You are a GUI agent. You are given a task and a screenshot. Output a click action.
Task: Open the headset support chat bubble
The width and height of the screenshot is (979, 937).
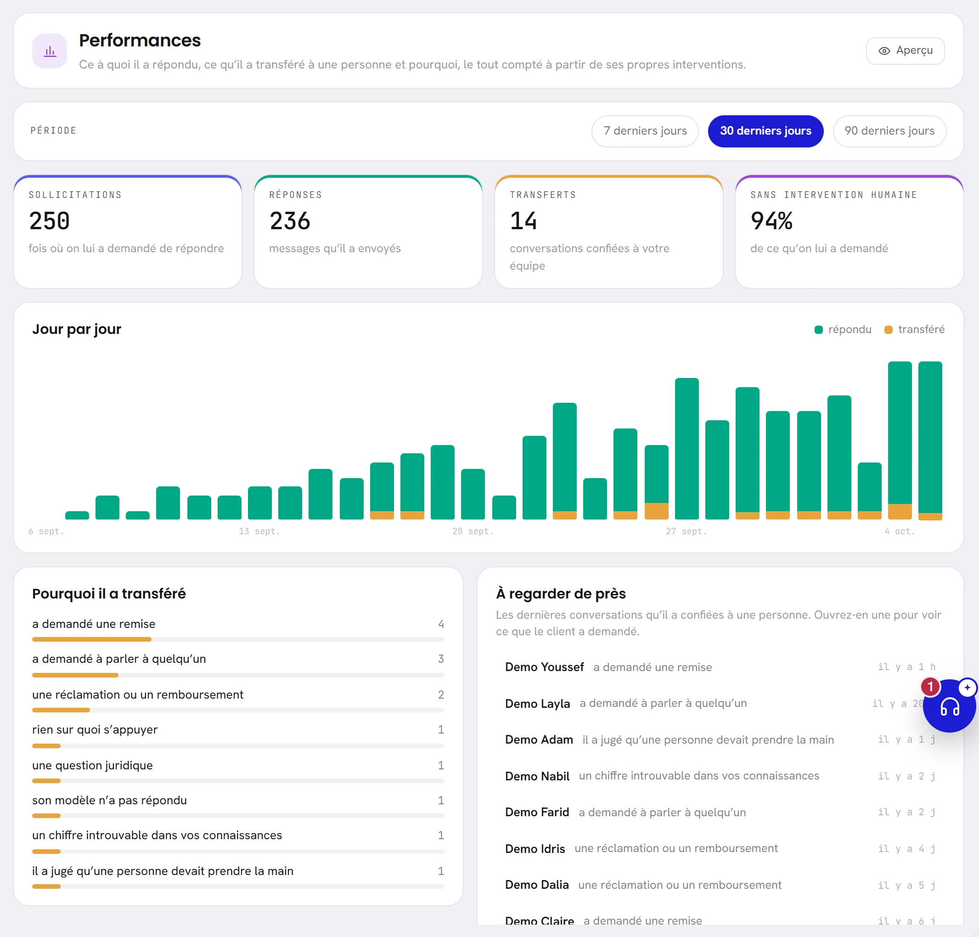pyautogui.click(x=950, y=706)
